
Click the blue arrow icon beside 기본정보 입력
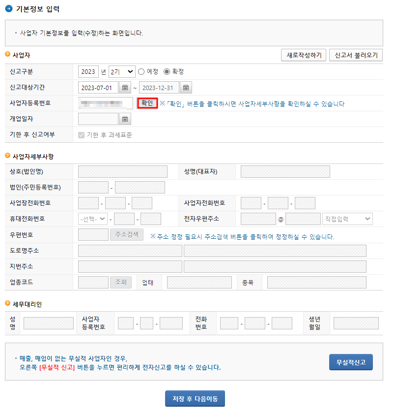9,8
